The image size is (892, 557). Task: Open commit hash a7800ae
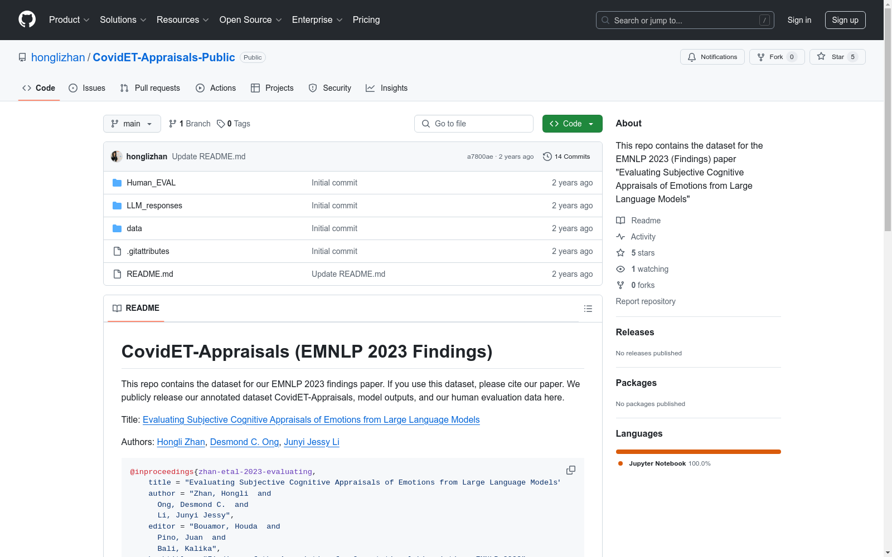(x=480, y=157)
